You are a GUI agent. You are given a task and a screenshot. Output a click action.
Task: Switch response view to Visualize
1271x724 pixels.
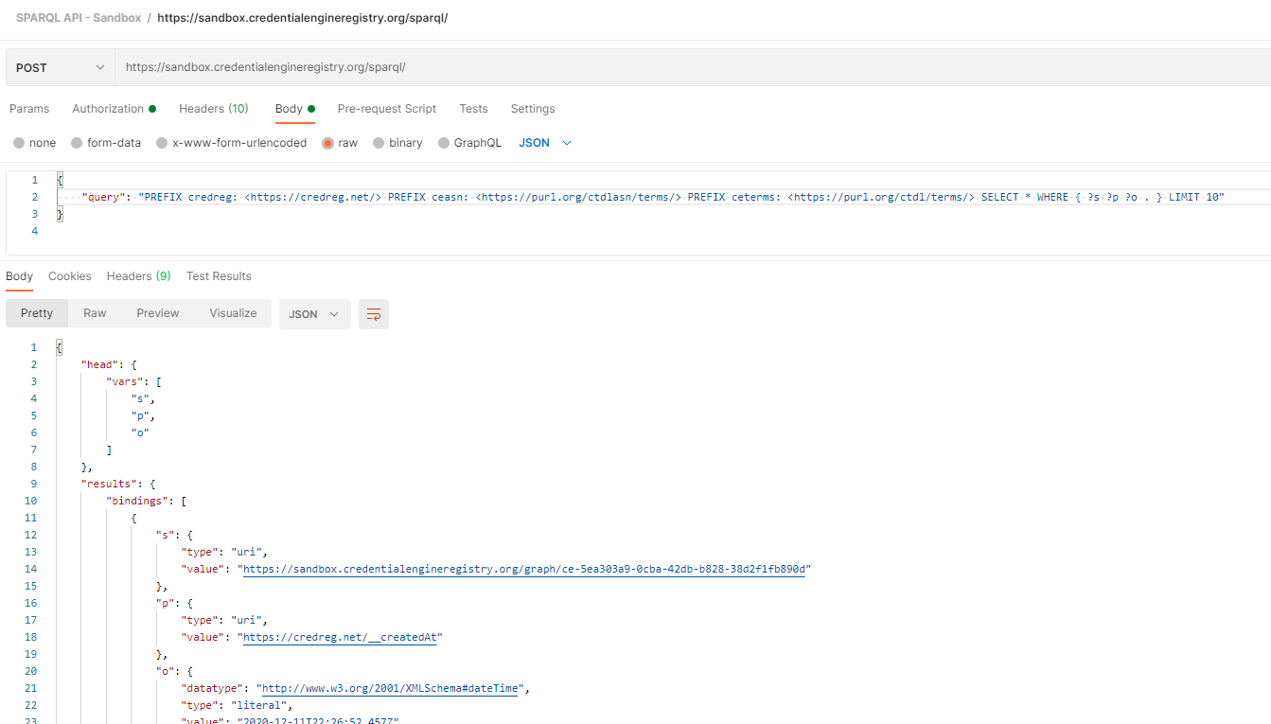[x=233, y=312]
